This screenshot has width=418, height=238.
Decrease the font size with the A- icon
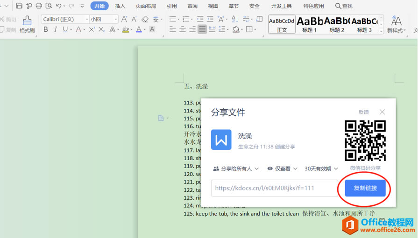[x=134, y=19]
